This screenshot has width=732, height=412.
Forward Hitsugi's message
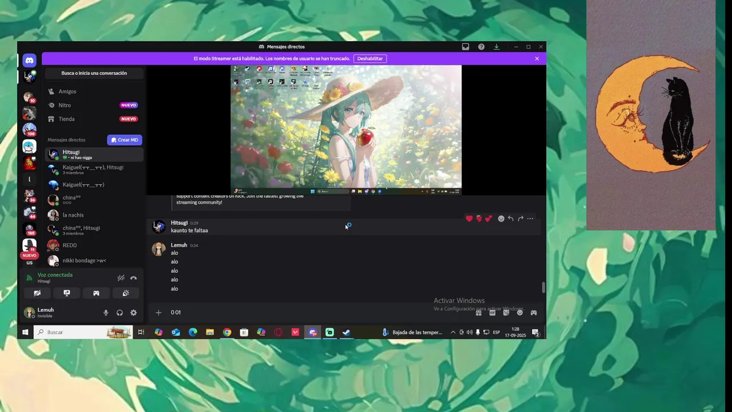[520, 219]
